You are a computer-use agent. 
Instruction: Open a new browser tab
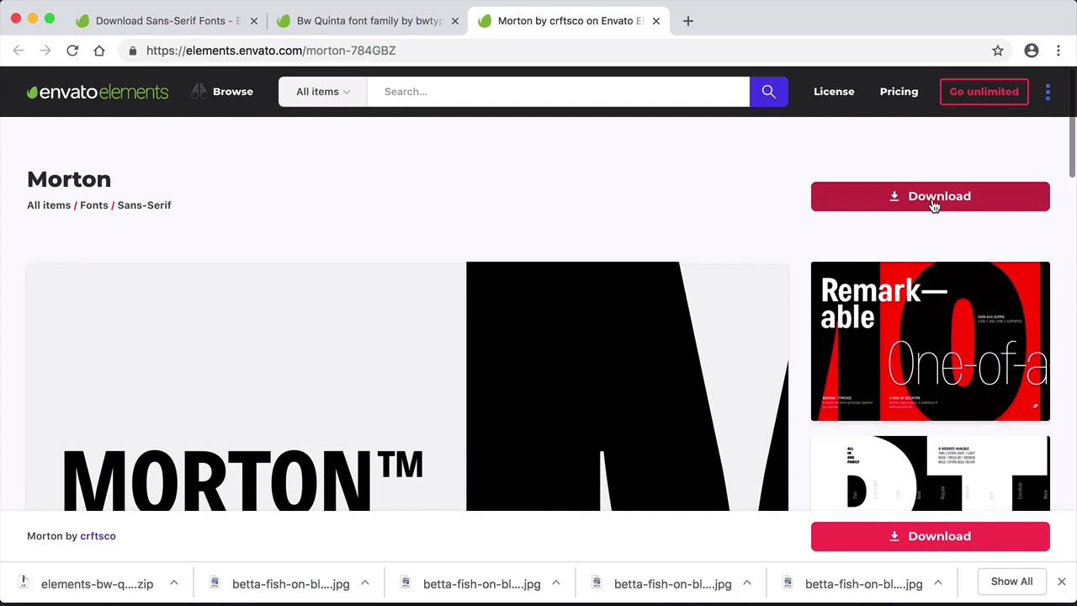point(688,21)
